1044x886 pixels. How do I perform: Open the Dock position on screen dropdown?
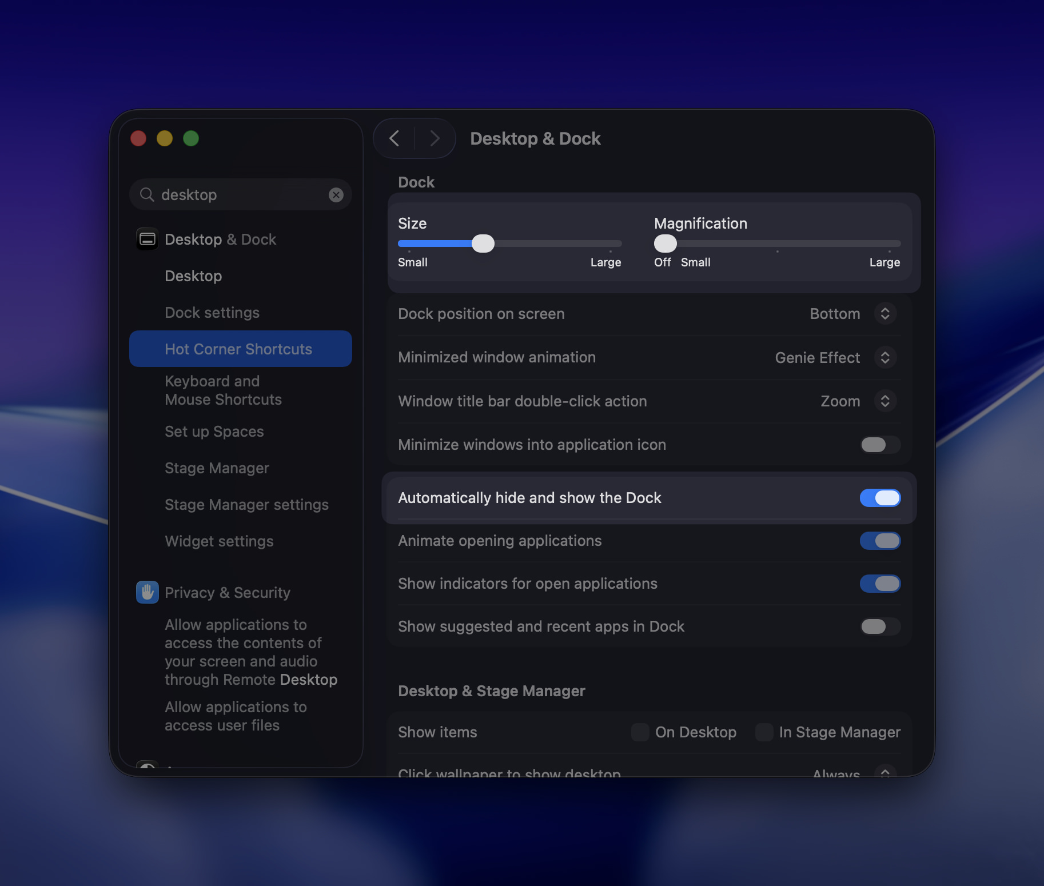pyautogui.click(x=884, y=314)
